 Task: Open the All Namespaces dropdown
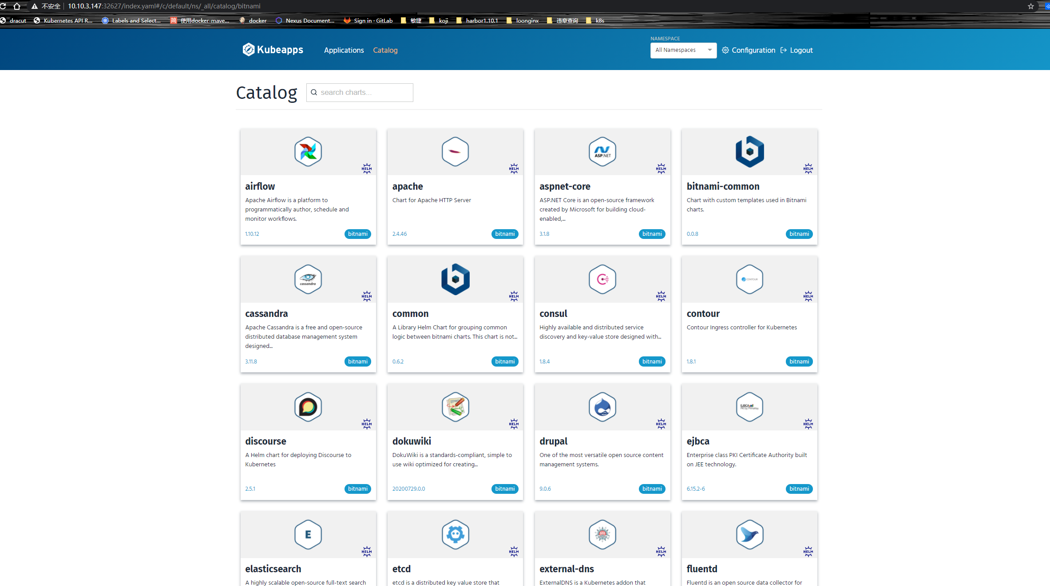point(683,50)
